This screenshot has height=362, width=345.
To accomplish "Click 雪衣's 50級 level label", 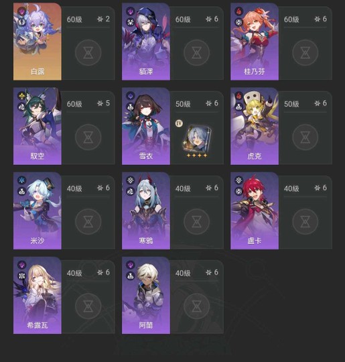I will pos(183,104).
